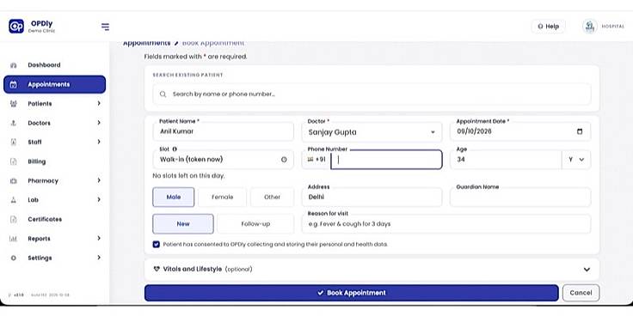This screenshot has width=633, height=316.
Task: Expand the Lab submenu chevron
Action: 99,199
